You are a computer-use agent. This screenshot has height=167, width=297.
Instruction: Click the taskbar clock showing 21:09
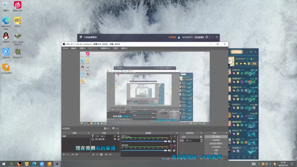pos(283,164)
